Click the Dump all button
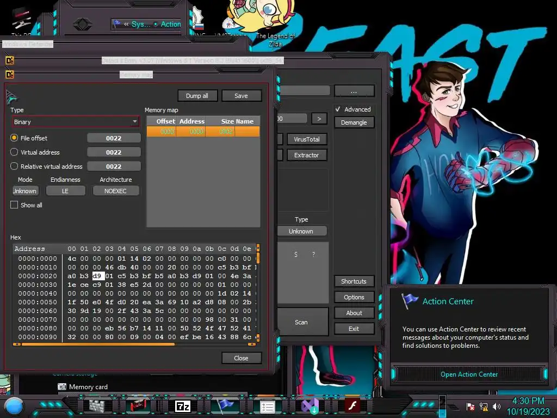 [x=197, y=96]
